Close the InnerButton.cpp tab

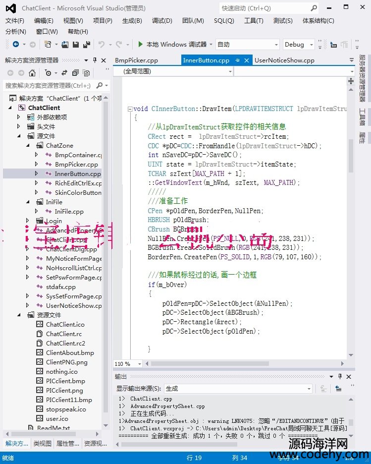[247, 60]
